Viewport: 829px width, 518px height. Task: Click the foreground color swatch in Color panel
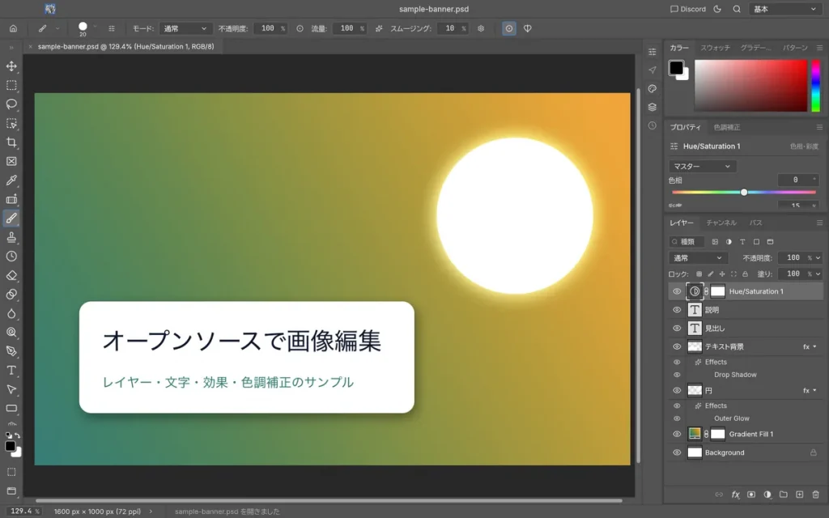(x=676, y=68)
